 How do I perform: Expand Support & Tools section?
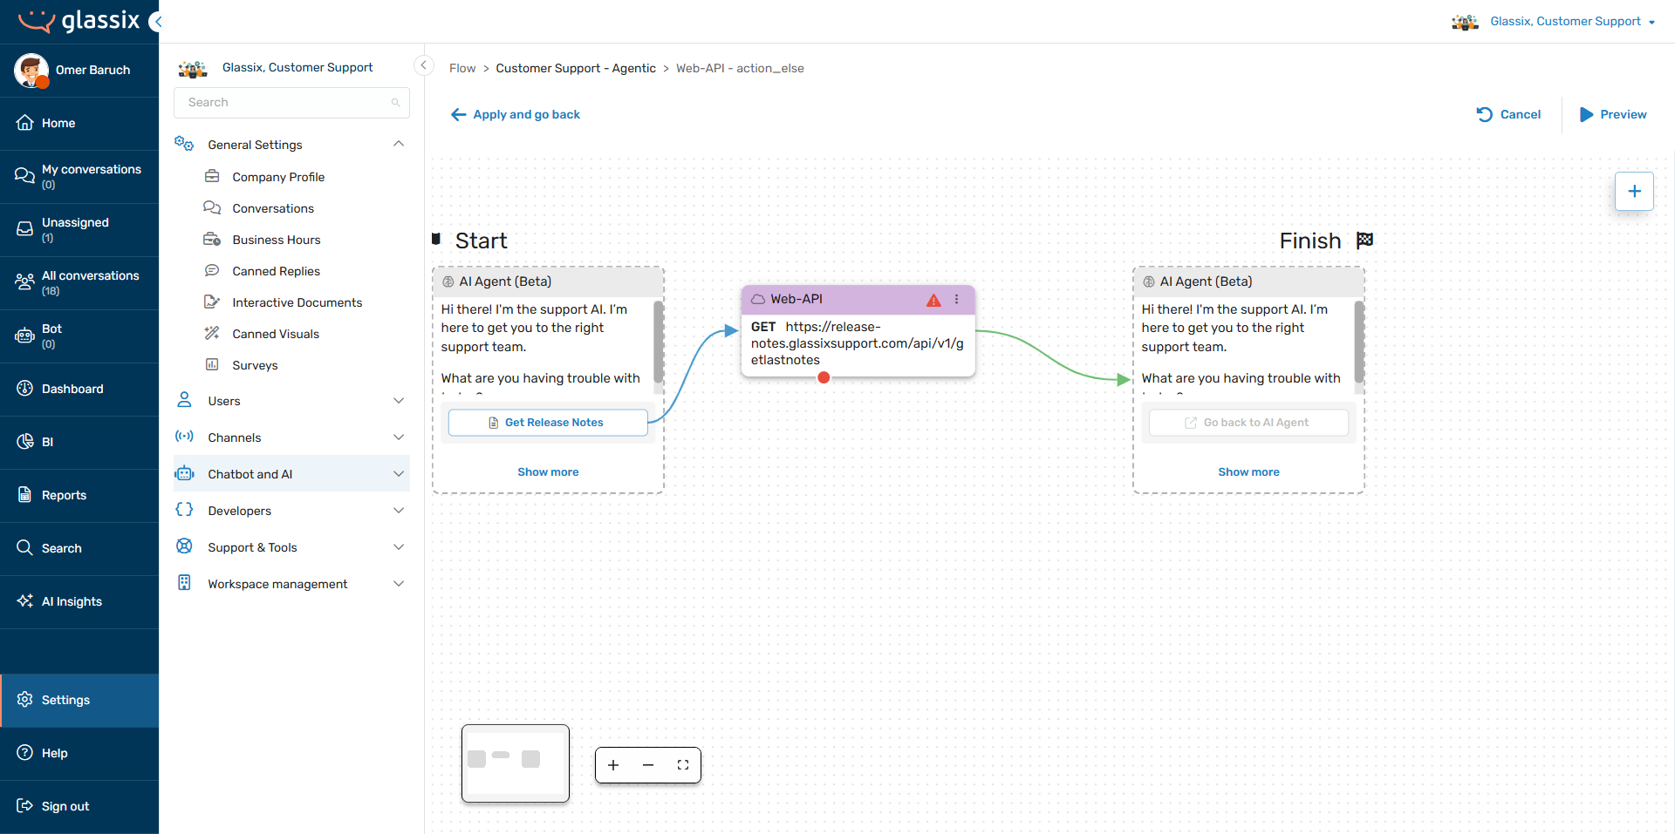pos(291,547)
